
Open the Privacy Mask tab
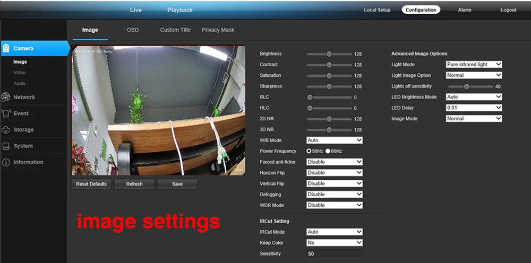pyautogui.click(x=218, y=30)
